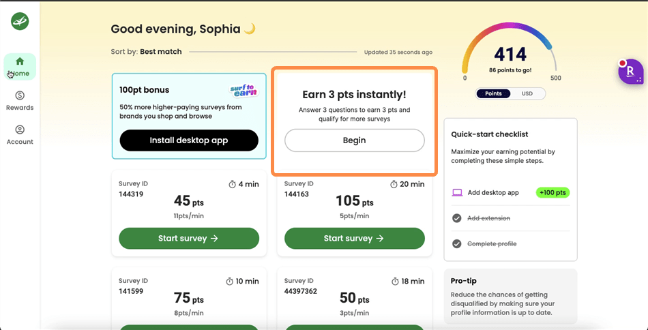Click the 11pts/min rate text
This screenshot has height=330, width=648.
click(189, 216)
